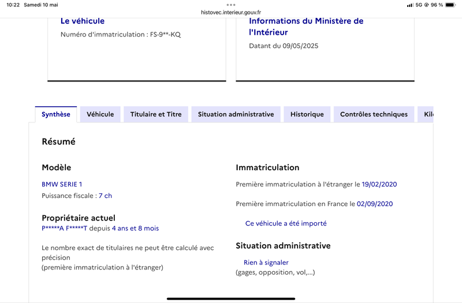The image size is (462, 303).
Task: Click Informations du Ministère de l'Intérieur heading
Action: coord(306,27)
